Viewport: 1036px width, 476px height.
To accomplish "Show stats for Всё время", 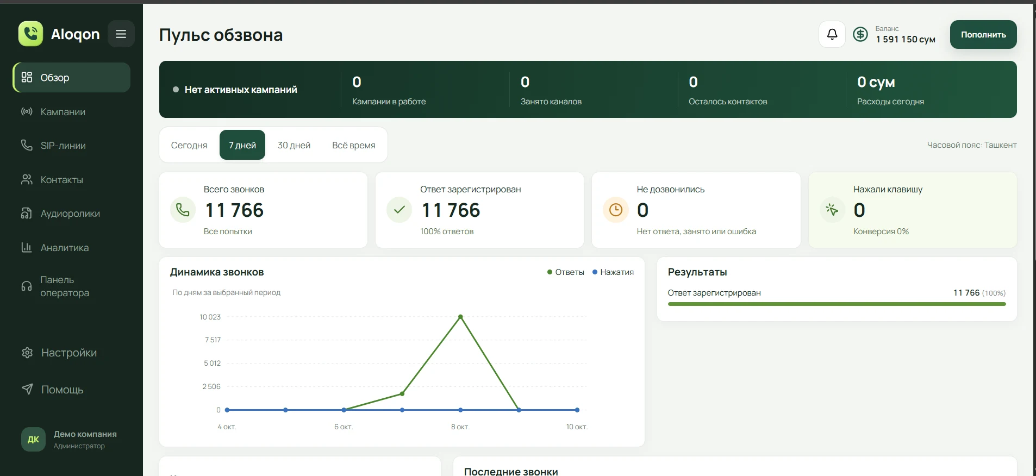I will pos(354,145).
